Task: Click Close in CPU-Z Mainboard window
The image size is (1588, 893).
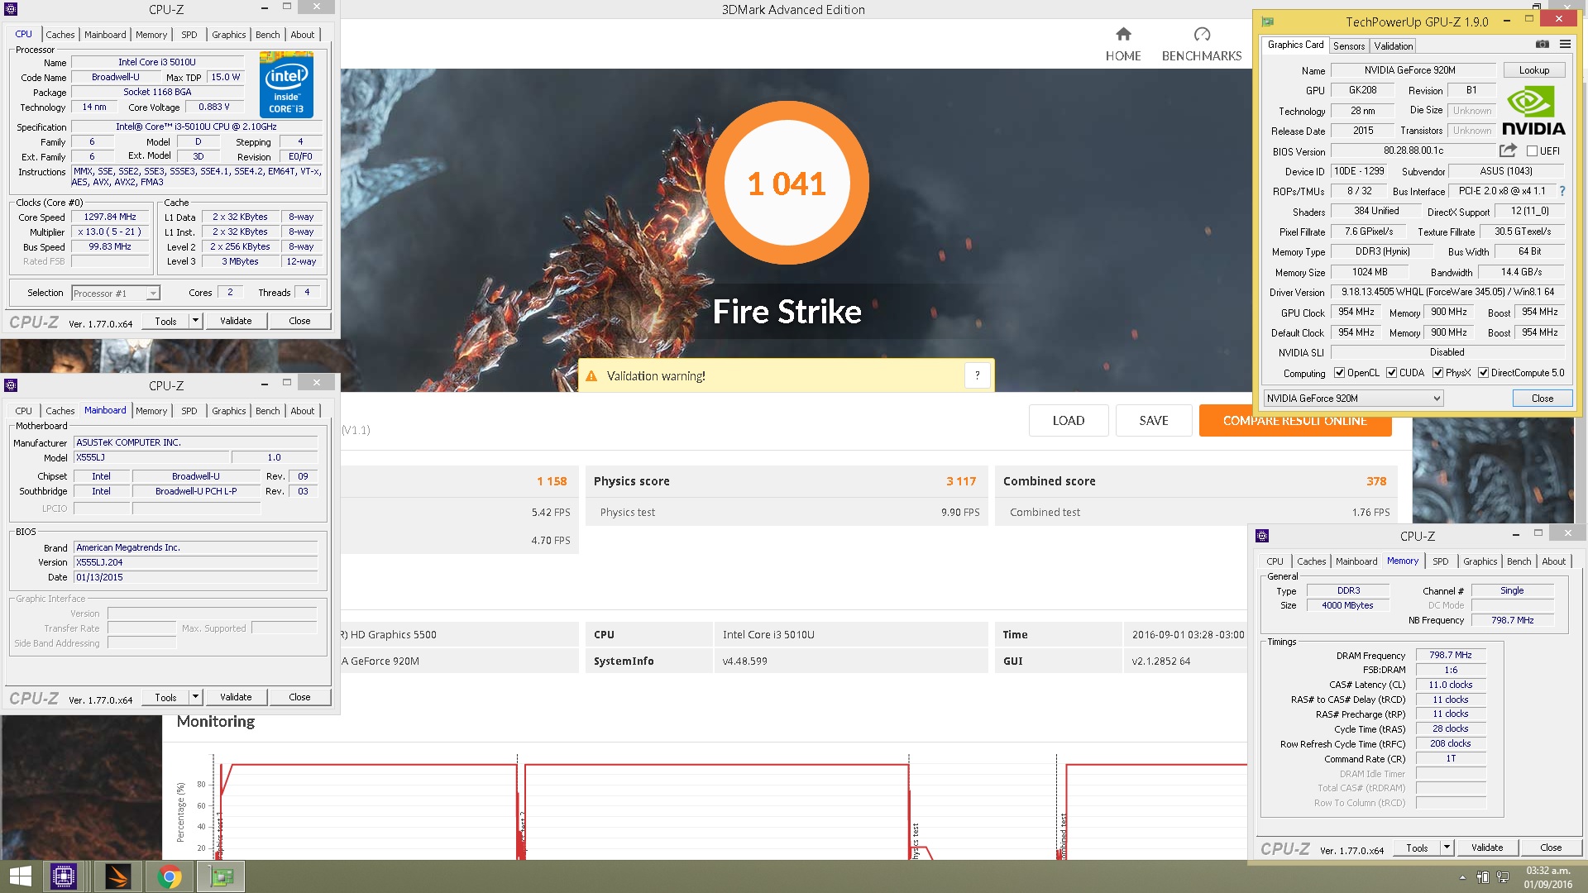Action: click(x=299, y=698)
